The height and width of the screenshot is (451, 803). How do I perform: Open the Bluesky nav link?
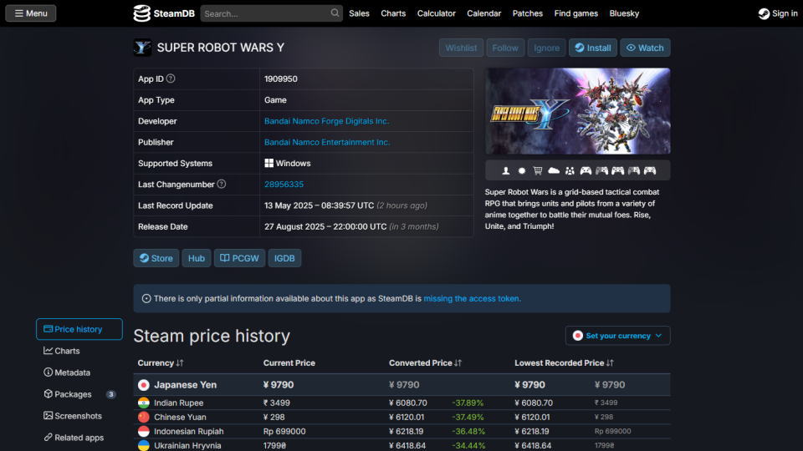(624, 13)
